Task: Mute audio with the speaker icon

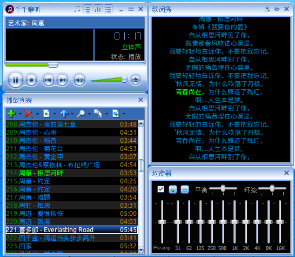Action: pos(79,80)
